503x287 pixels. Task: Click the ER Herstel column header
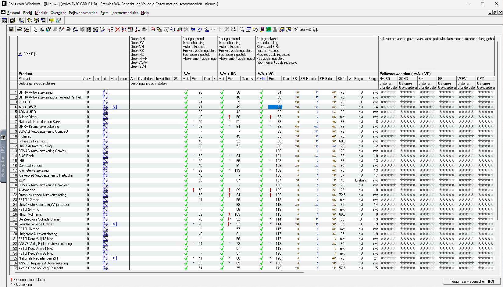pyautogui.click(x=309, y=79)
